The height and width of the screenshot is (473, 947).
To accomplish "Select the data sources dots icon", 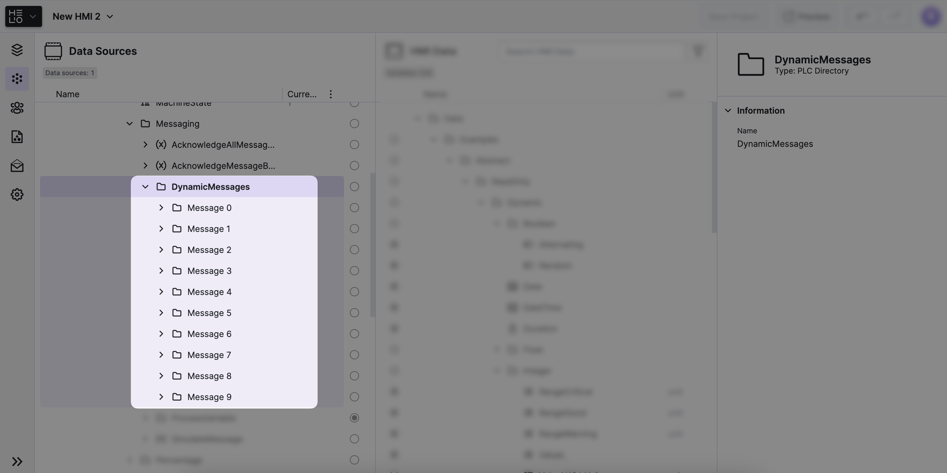I will tap(17, 79).
